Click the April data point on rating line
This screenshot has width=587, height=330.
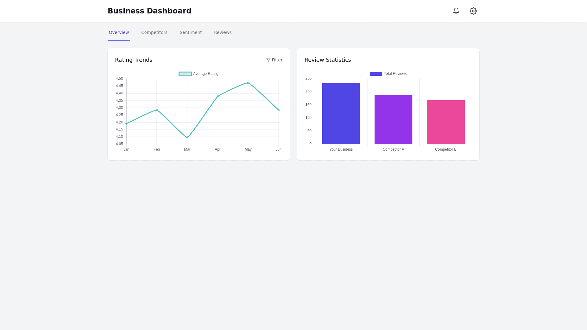tap(218, 97)
